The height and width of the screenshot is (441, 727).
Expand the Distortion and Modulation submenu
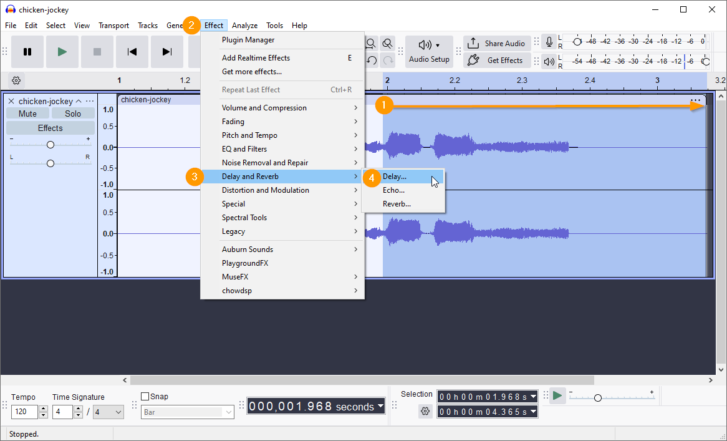point(266,190)
